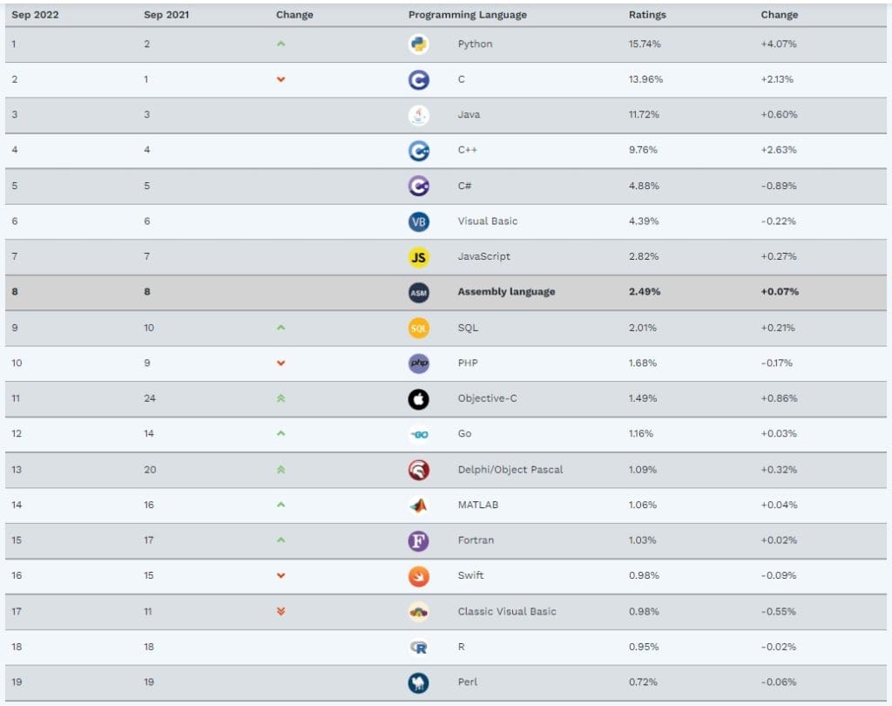Select the Objective-C Apple icon
The width and height of the screenshot is (892, 706).
(x=419, y=398)
